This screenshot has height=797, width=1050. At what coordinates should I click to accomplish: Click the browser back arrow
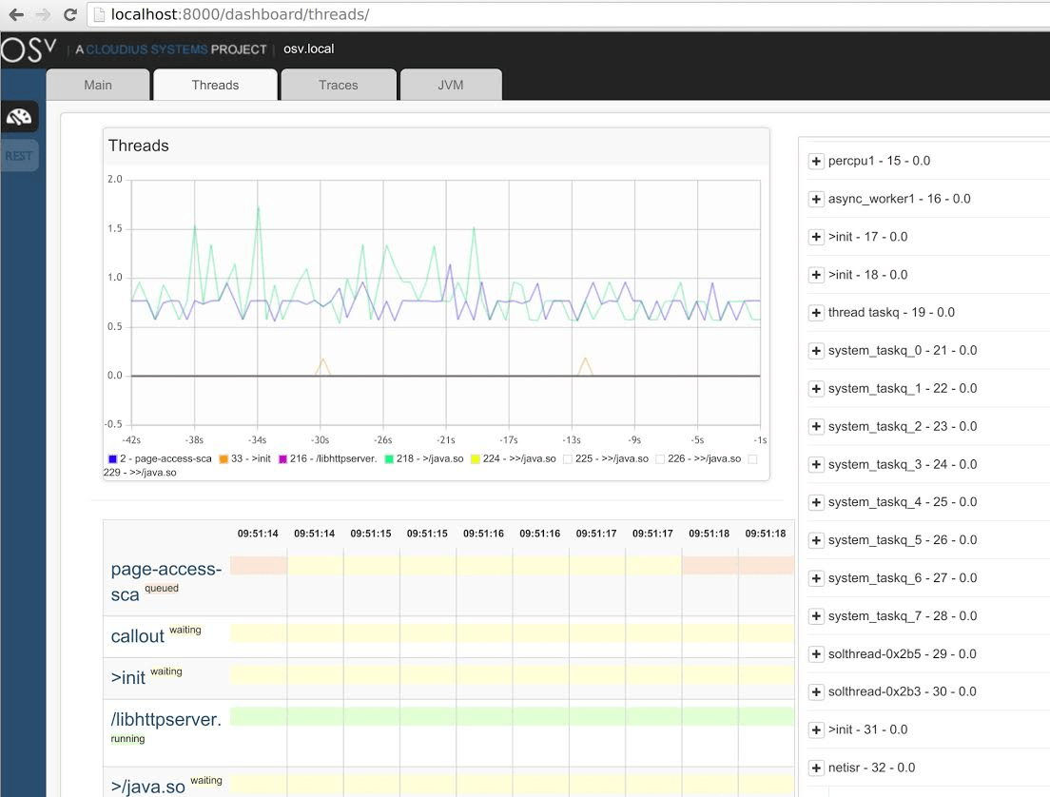click(16, 15)
